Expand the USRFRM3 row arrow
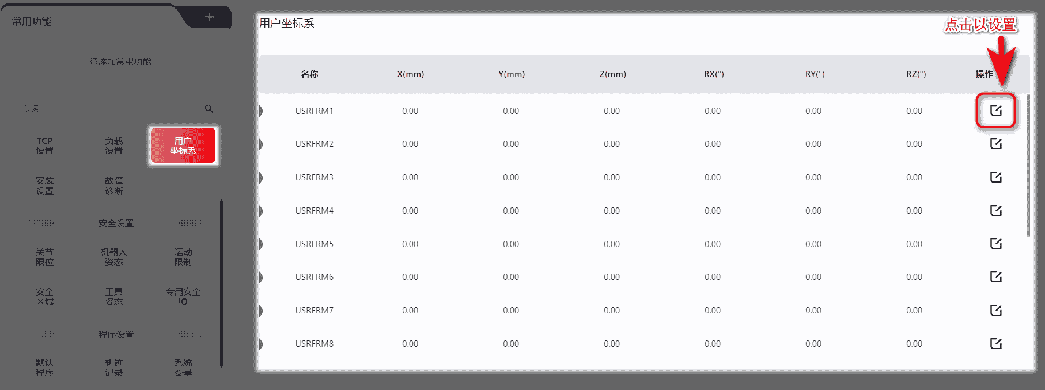 (x=261, y=177)
